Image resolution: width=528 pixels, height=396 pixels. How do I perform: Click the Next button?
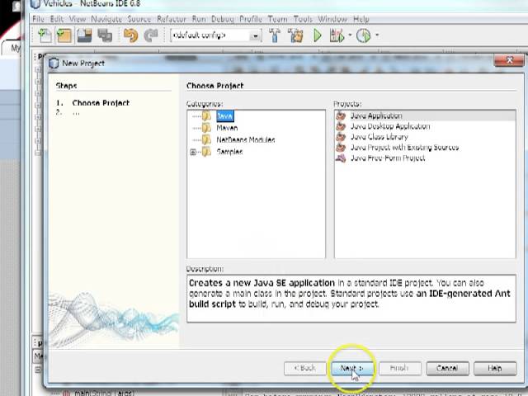(x=352, y=369)
